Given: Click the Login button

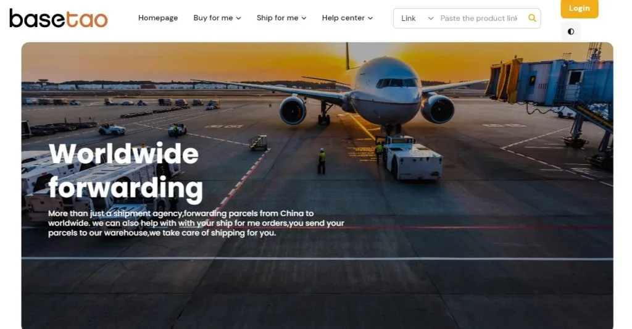Looking at the screenshot, I should pos(579,9).
